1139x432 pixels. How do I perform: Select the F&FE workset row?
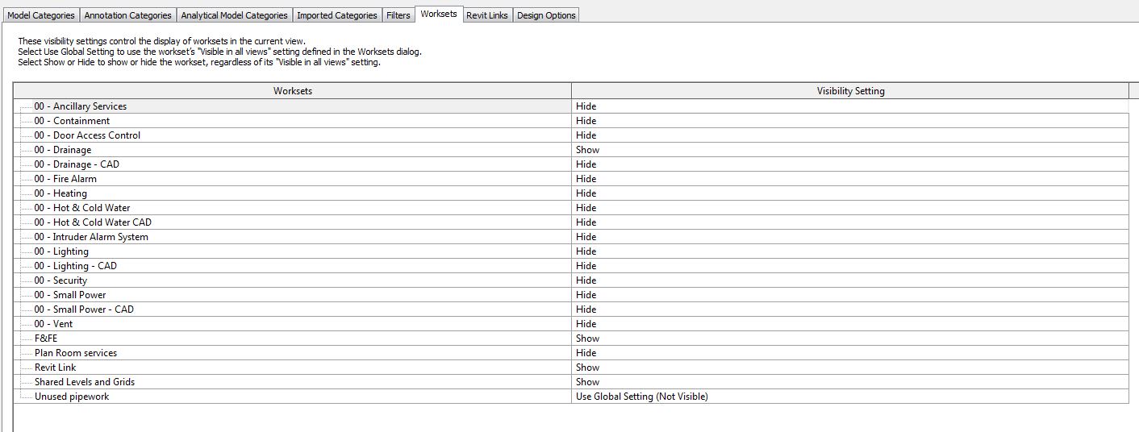pos(46,339)
